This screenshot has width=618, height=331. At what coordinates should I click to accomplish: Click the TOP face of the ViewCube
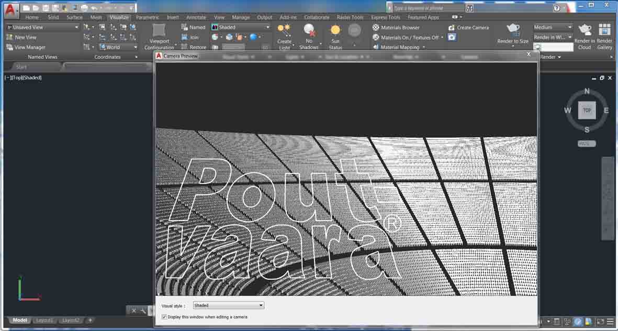click(x=587, y=111)
